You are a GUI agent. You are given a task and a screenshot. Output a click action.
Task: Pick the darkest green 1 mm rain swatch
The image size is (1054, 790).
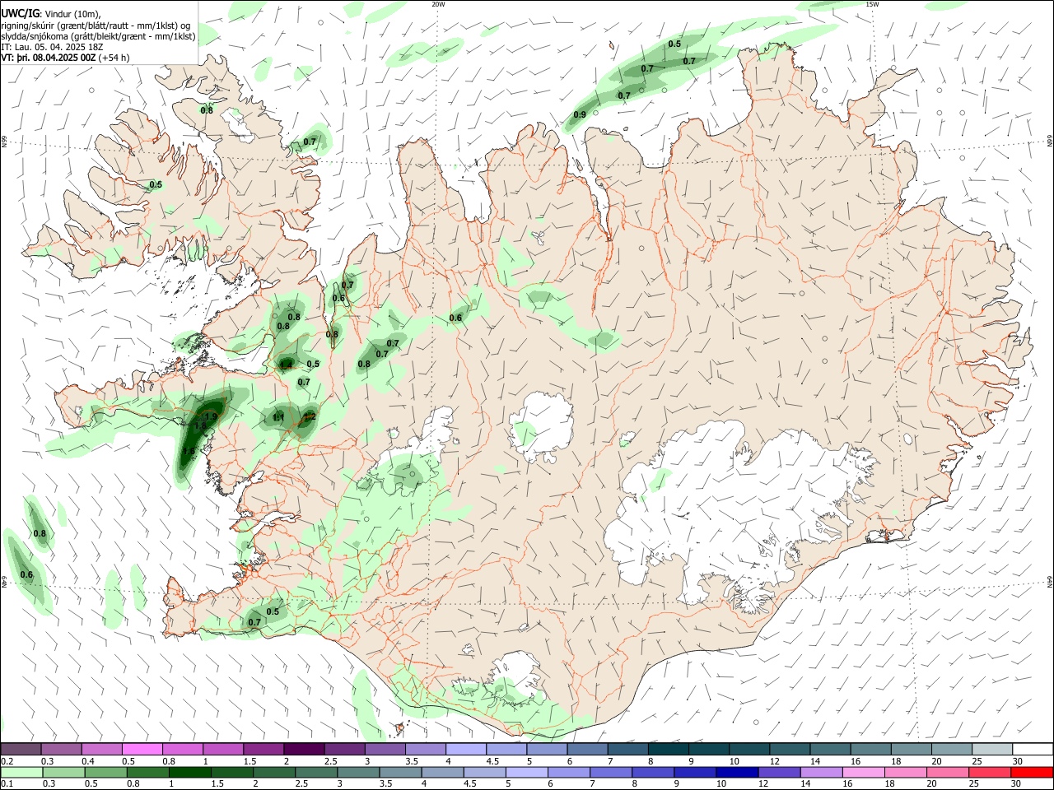click(x=190, y=773)
